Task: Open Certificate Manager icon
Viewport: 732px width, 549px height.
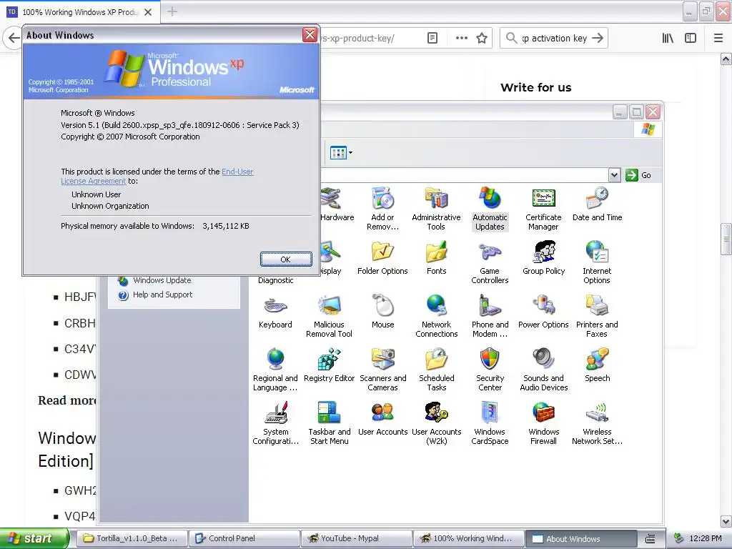Action: [543, 209]
